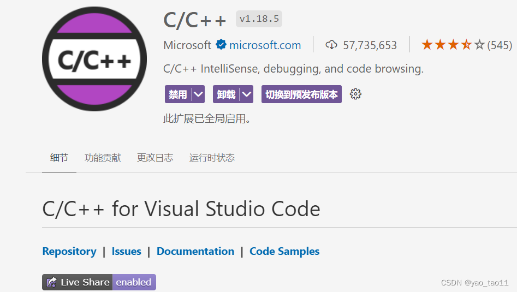Open the Documentation link

point(195,252)
